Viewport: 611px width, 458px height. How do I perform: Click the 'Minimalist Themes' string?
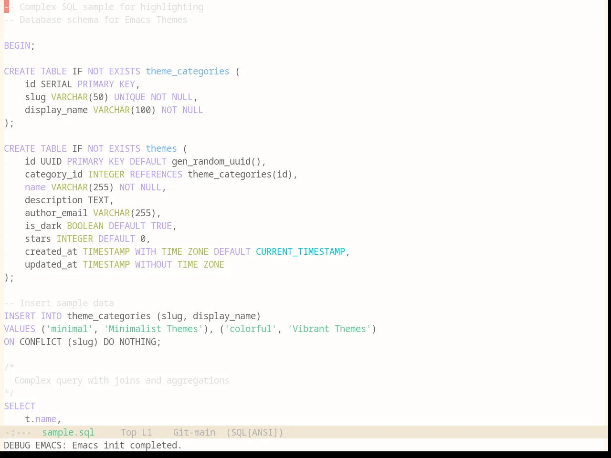[x=153, y=329]
